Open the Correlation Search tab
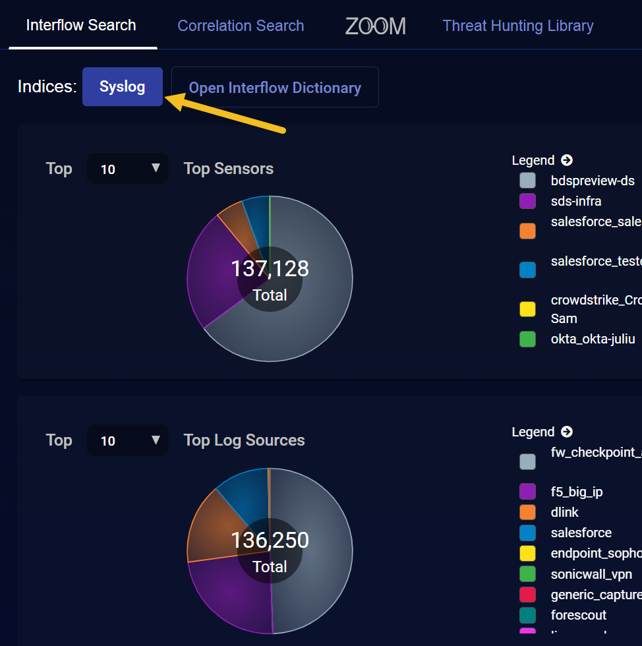This screenshot has height=646, width=642. tap(241, 26)
